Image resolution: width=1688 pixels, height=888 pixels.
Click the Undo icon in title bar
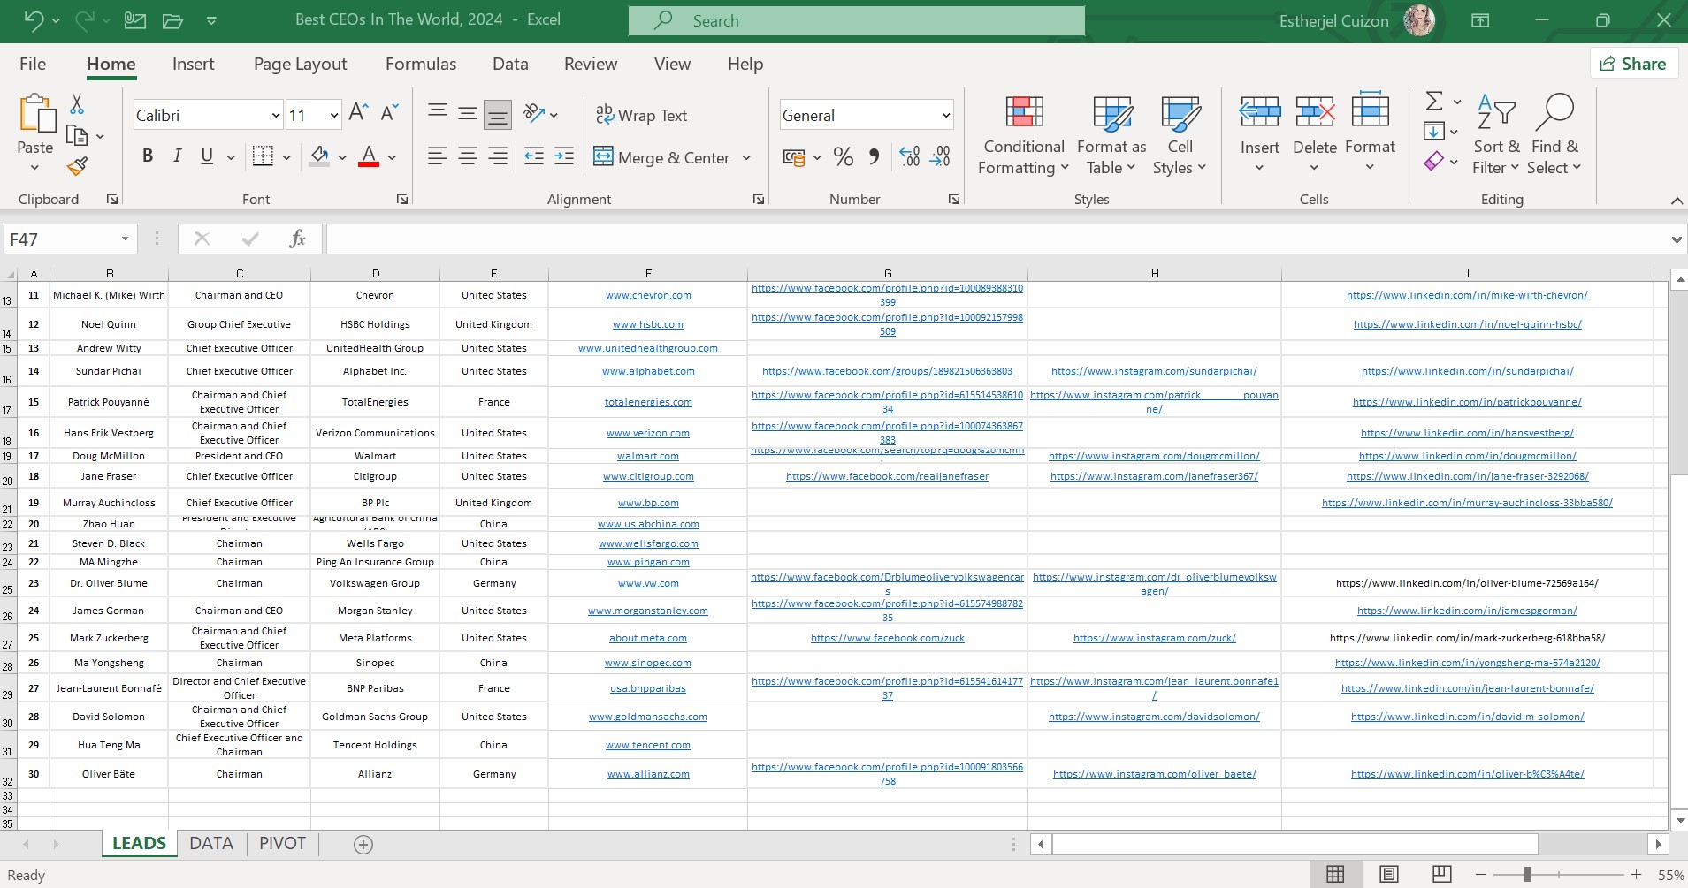click(x=33, y=19)
